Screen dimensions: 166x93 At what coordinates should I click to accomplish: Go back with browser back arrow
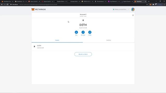(x=2, y=5)
